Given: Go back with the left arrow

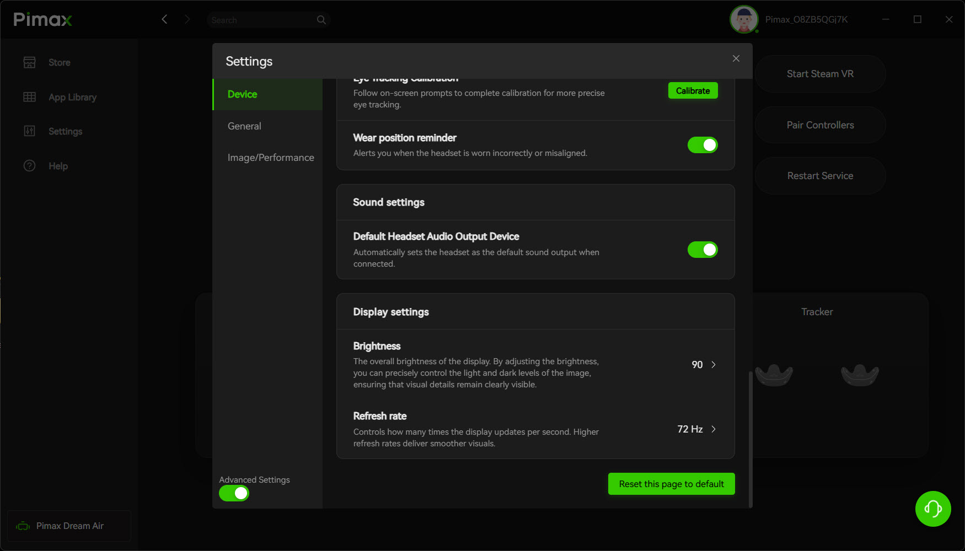Looking at the screenshot, I should tap(164, 19).
